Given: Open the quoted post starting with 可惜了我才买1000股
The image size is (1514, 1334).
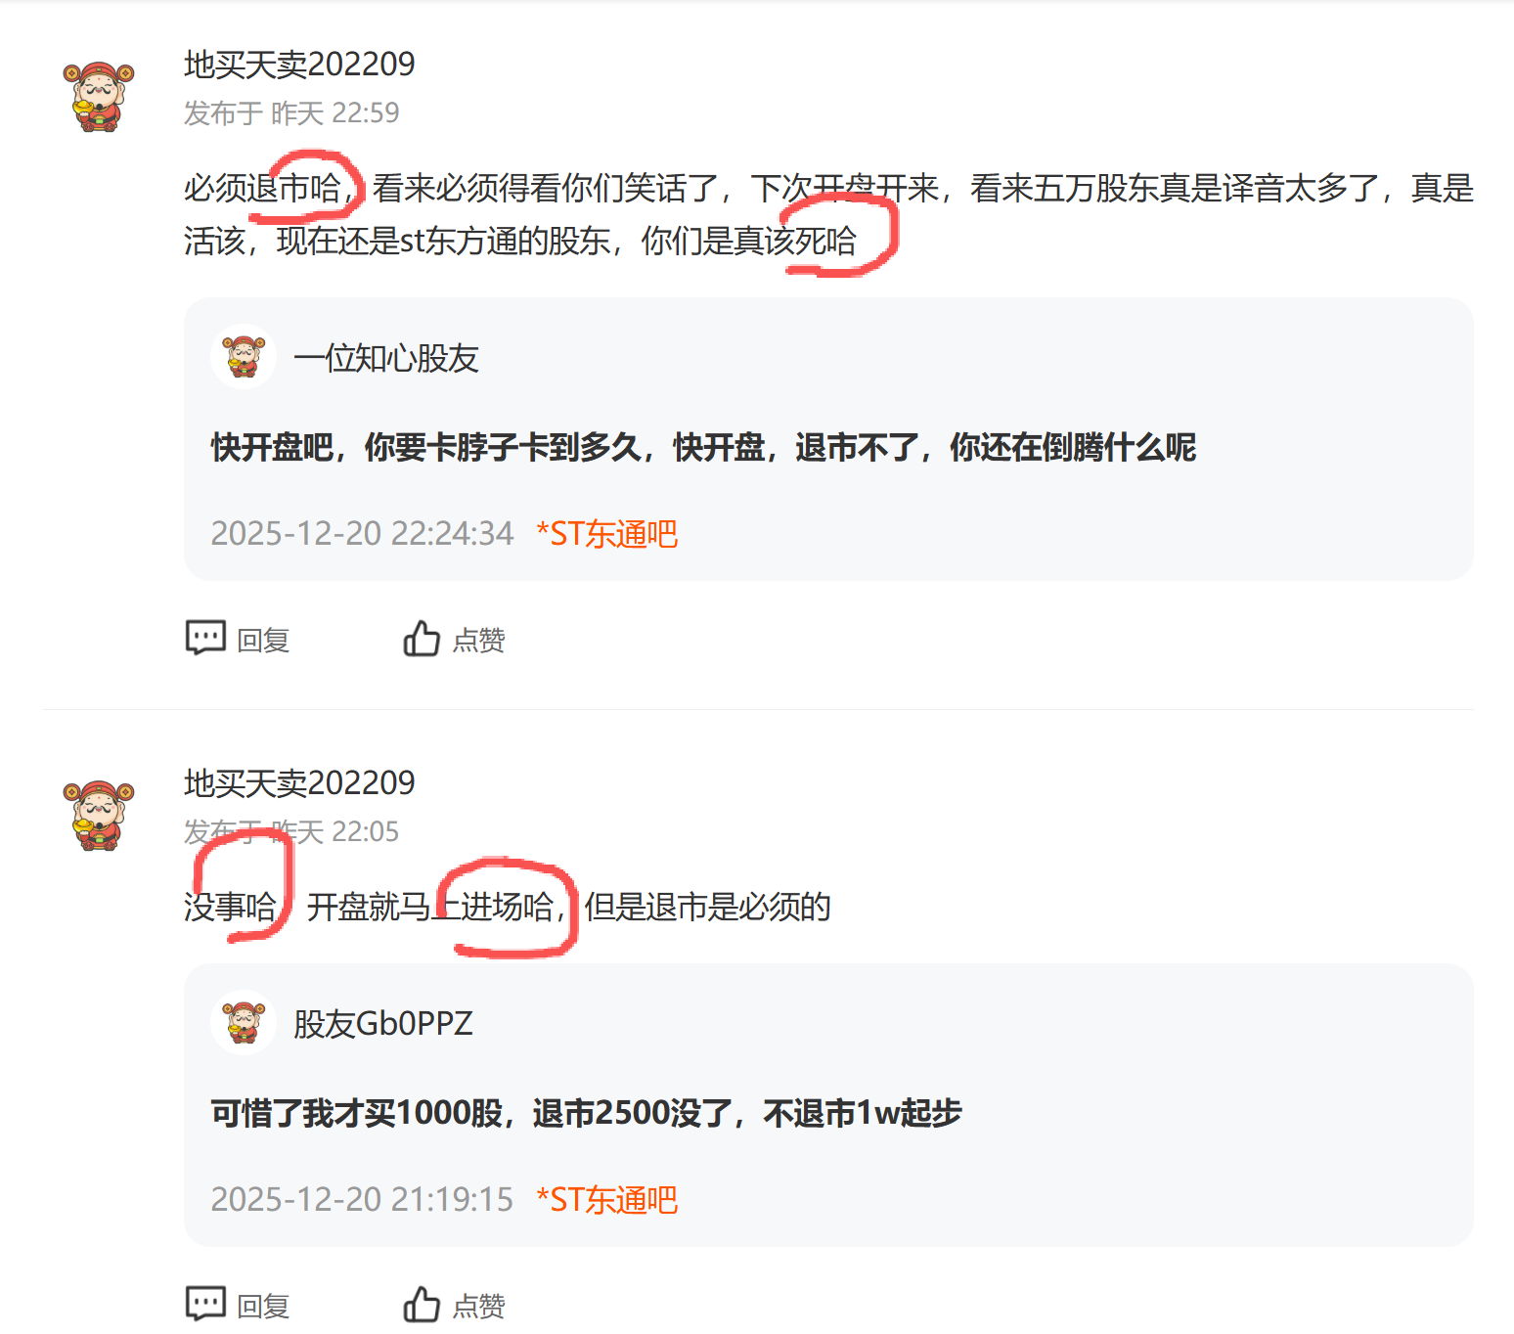Looking at the screenshot, I should click(586, 1113).
